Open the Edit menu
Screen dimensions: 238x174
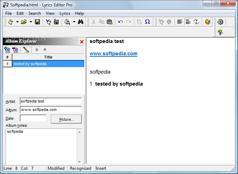pos(20,13)
